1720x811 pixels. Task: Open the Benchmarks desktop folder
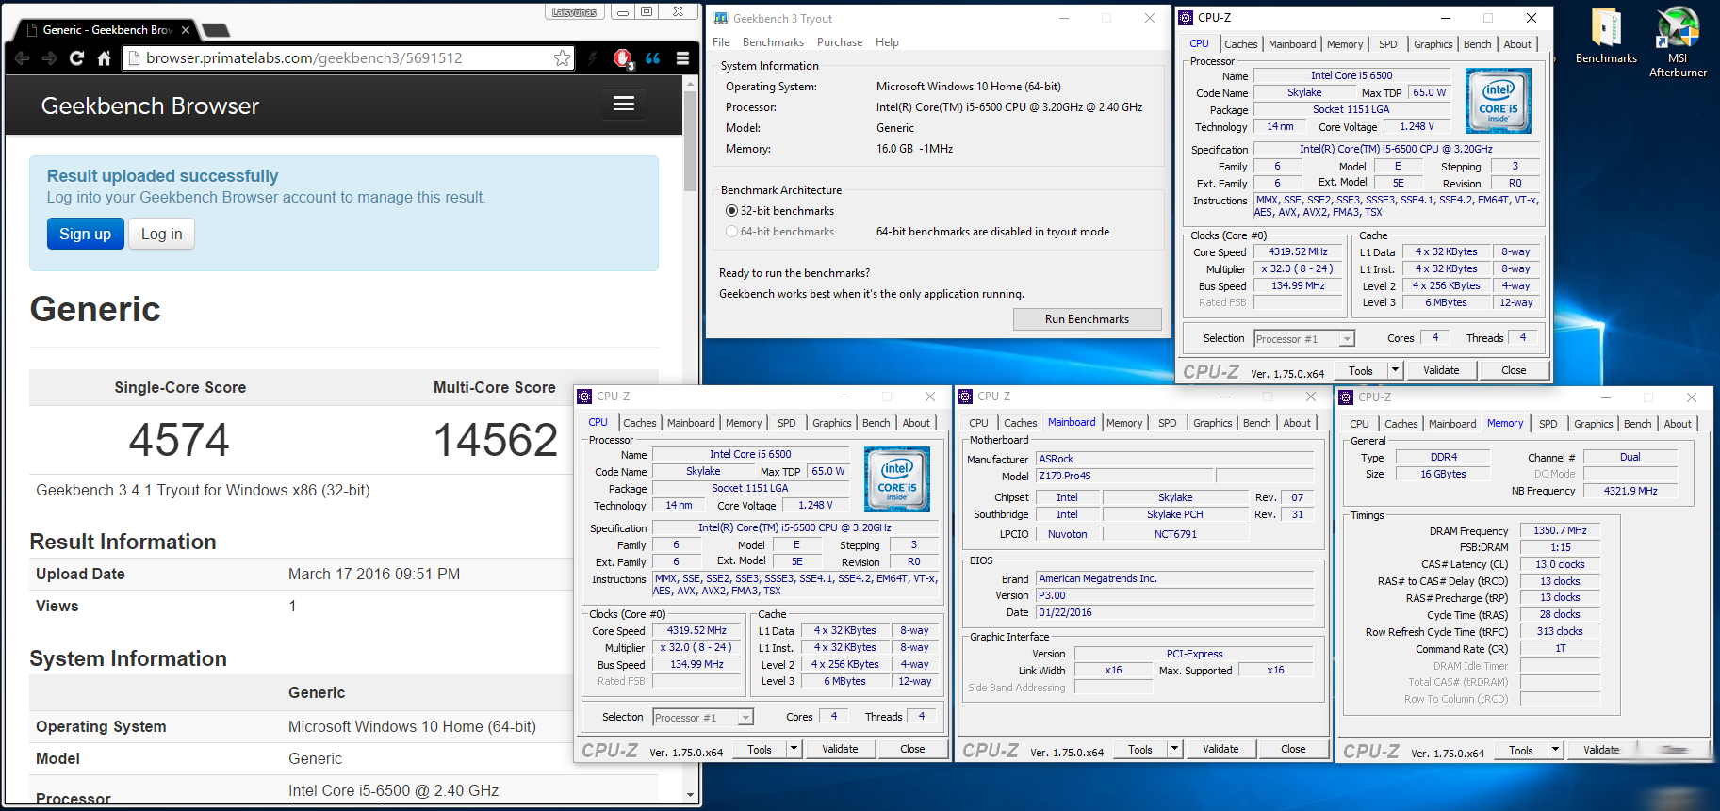[1606, 36]
